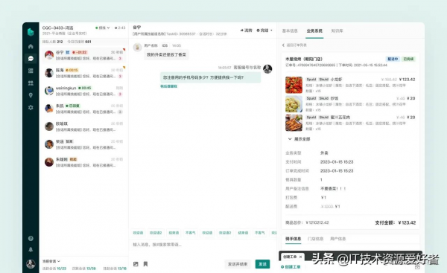Click the agent avatar beside the reply
The height and width of the screenshot is (273, 447).
[x=267, y=68]
